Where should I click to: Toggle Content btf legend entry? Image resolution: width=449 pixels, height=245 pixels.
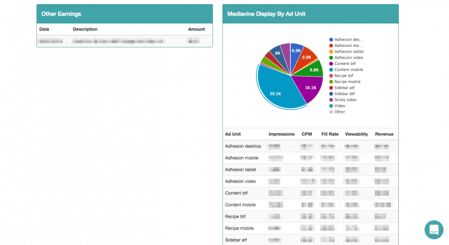(342, 64)
